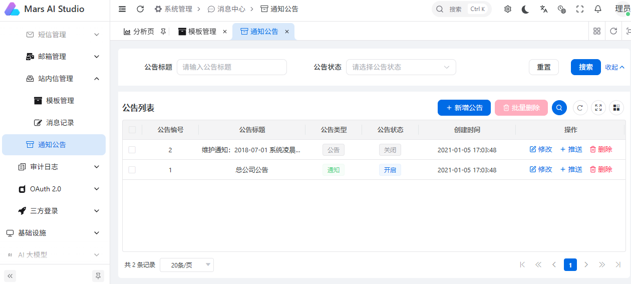
Task: Expand 邮箱管理 menu
Action: (x=55, y=57)
